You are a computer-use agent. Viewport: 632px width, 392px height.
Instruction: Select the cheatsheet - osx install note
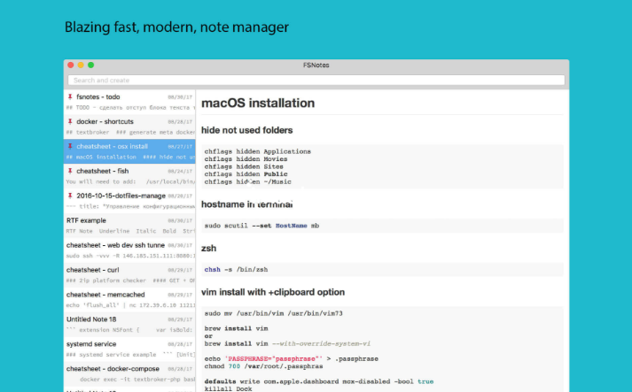click(x=129, y=151)
